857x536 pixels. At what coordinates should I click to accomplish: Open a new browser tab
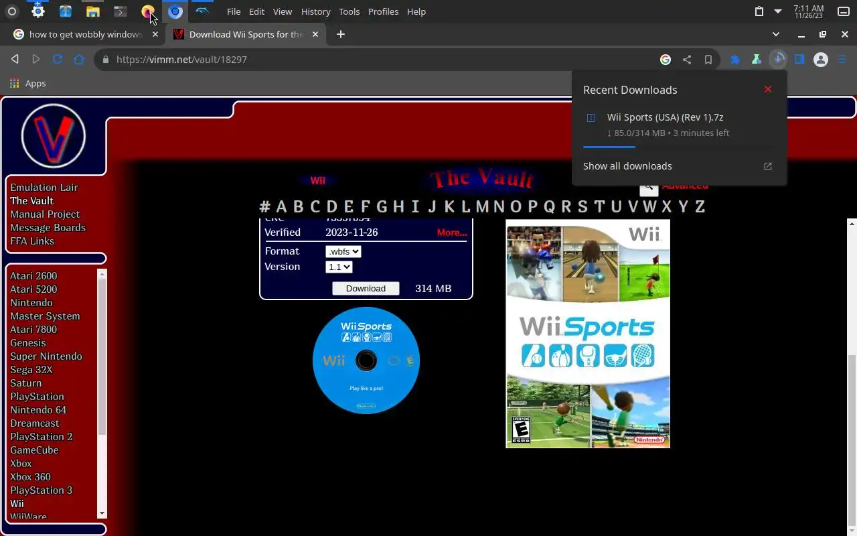[341, 34]
